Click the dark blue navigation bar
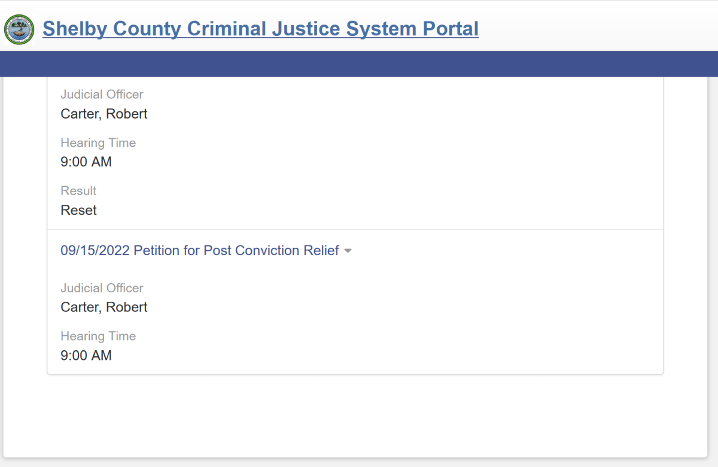Screen dimensions: 718x467 pyautogui.click(x=359, y=64)
